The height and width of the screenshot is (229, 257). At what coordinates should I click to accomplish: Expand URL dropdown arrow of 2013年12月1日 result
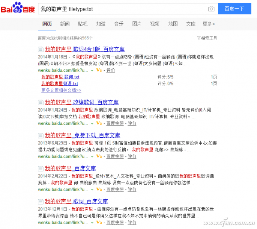[x=92, y=223]
